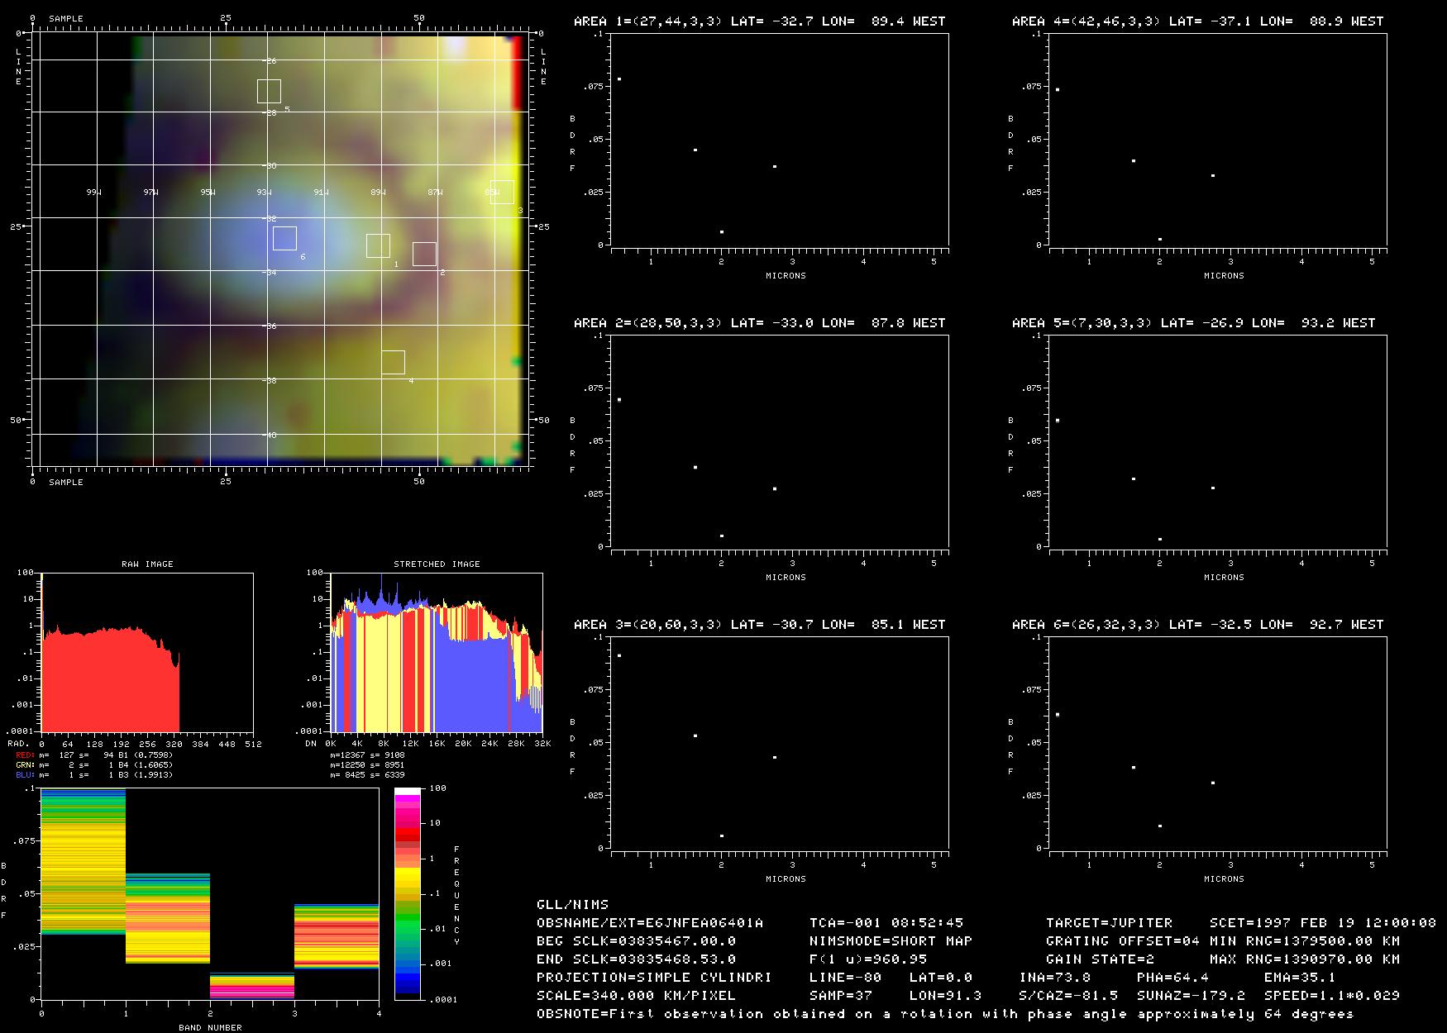Image resolution: width=1447 pixels, height=1033 pixels.
Task: Click the lowest data point in AREA 6 plot
Action: 1160,826
